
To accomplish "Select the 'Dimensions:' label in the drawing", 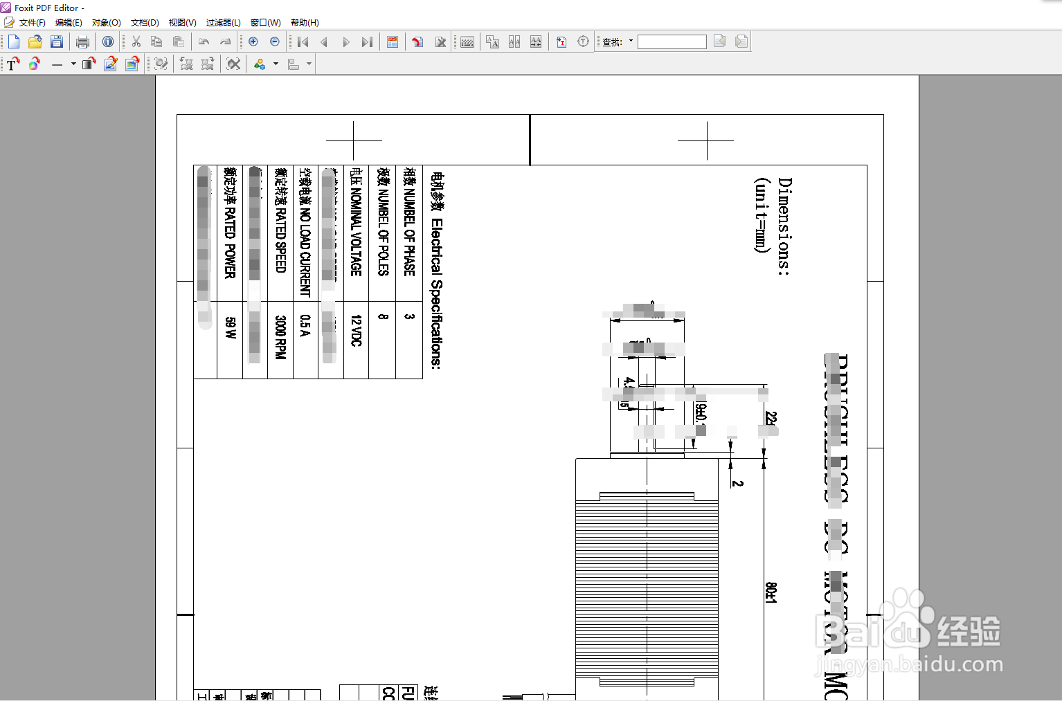I will click(x=784, y=227).
